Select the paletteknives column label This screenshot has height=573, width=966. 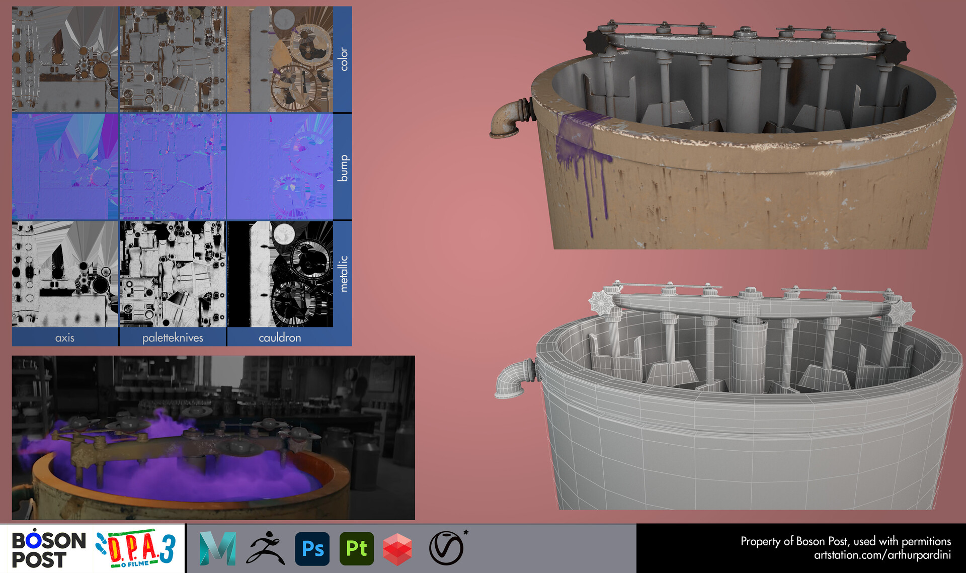173,338
